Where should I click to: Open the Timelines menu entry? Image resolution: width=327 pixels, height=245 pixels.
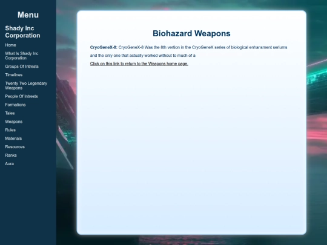tap(14, 75)
